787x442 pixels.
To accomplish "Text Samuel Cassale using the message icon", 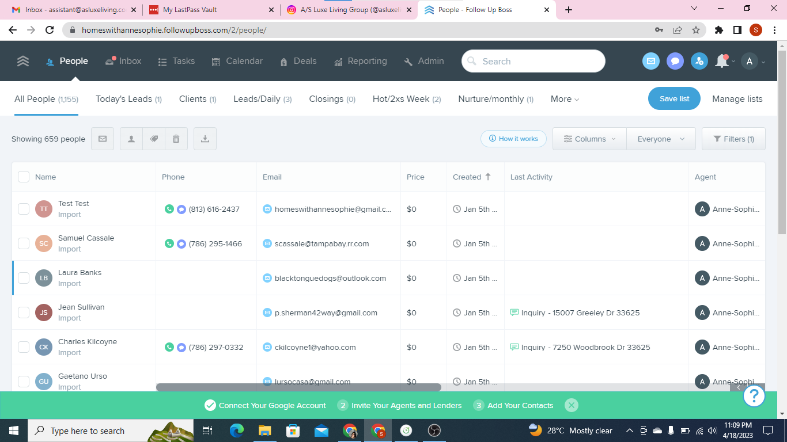I will 181,243.
